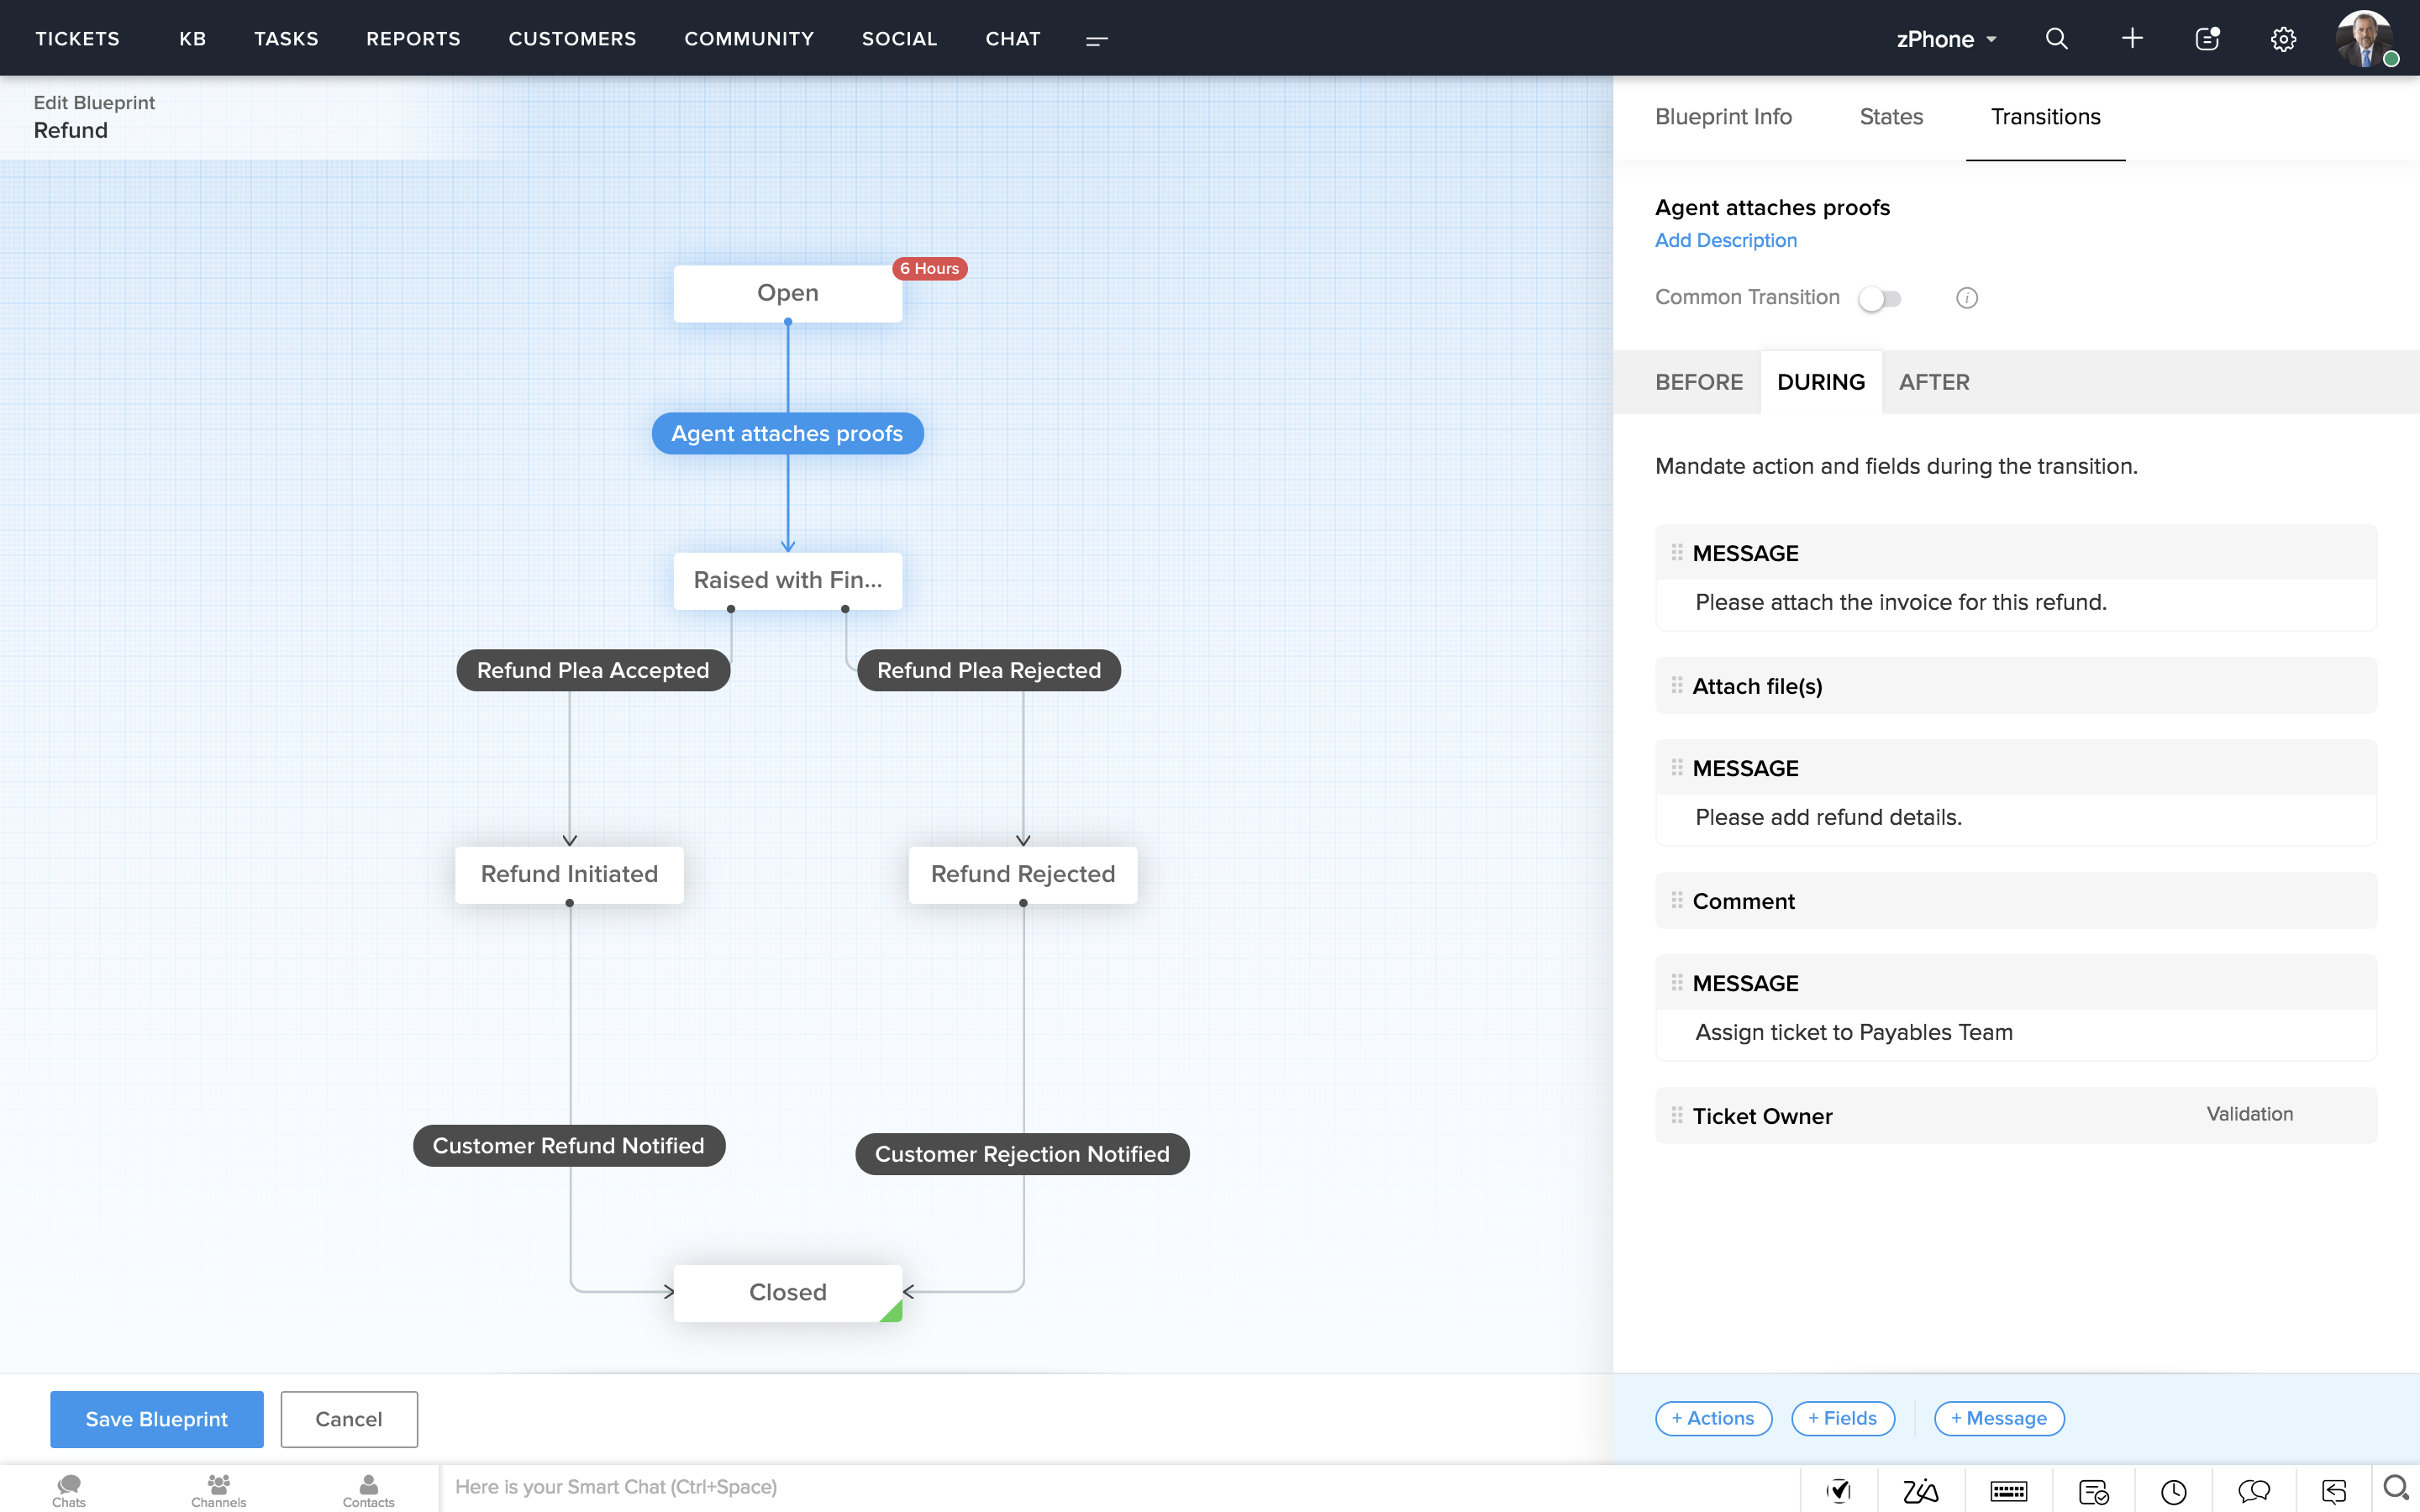This screenshot has height=1512, width=2420.
Task: Click the keyboard shortcuts icon
Action: coord(2008,1491)
